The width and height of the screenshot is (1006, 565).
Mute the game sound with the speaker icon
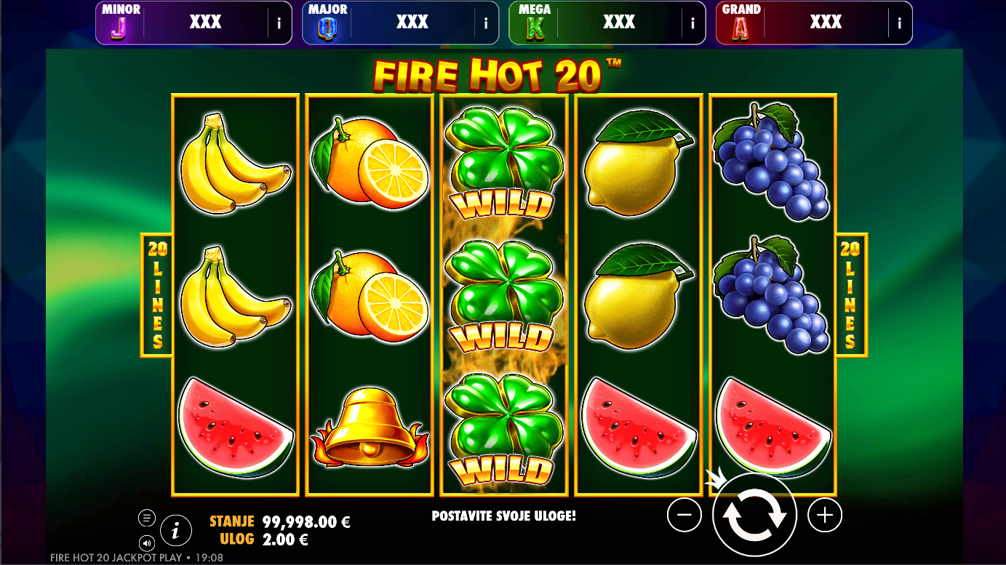point(147,543)
